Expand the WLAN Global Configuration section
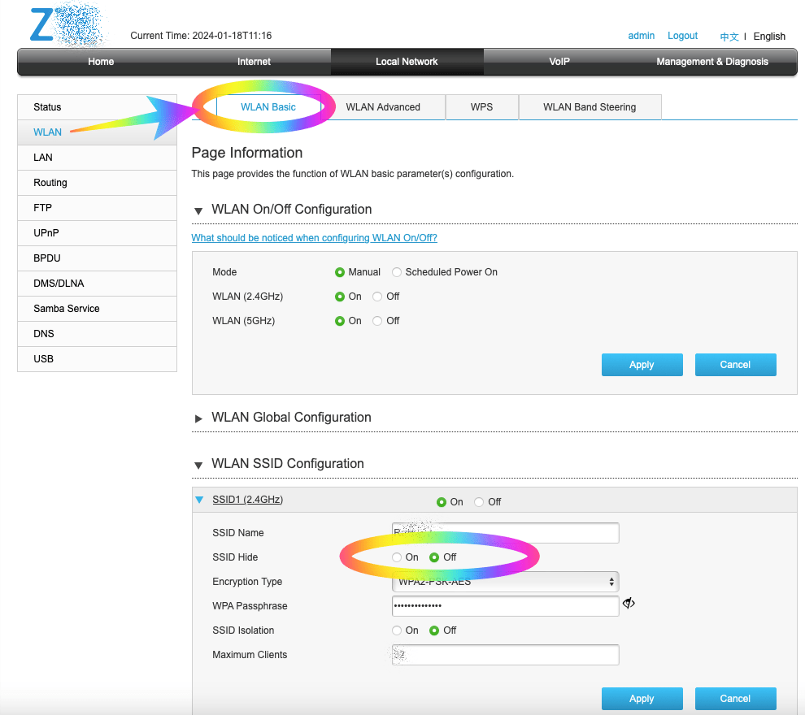 click(x=199, y=418)
